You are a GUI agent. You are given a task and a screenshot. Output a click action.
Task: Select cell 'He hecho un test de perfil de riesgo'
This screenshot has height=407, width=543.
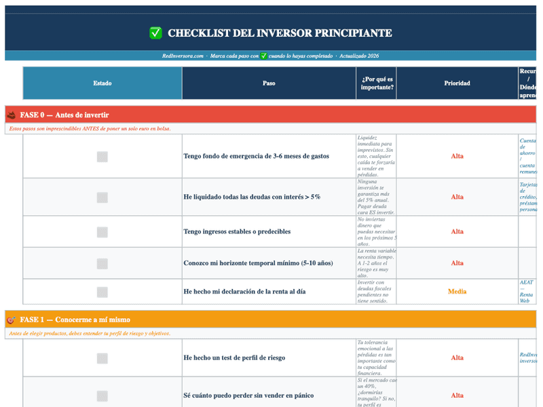click(x=269, y=357)
